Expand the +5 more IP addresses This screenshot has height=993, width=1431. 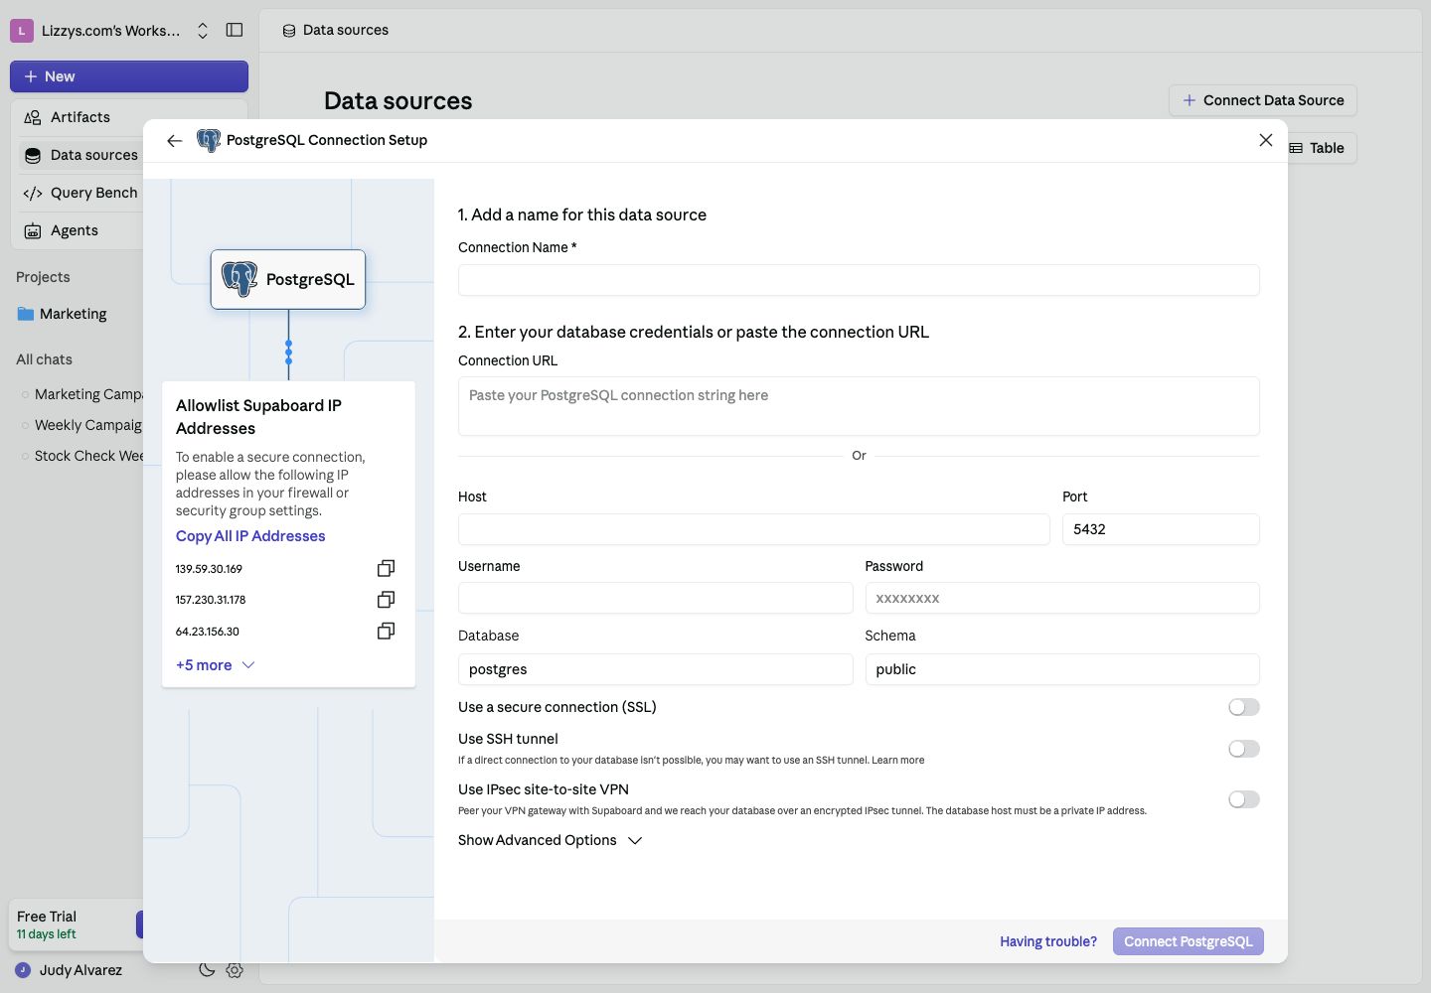216,665
